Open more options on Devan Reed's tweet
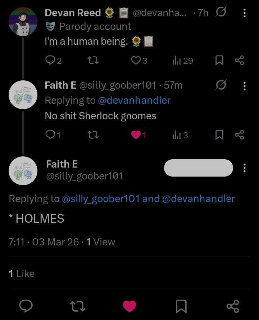The height and width of the screenshot is (320, 259). pyautogui.click(x=245, y=13)
